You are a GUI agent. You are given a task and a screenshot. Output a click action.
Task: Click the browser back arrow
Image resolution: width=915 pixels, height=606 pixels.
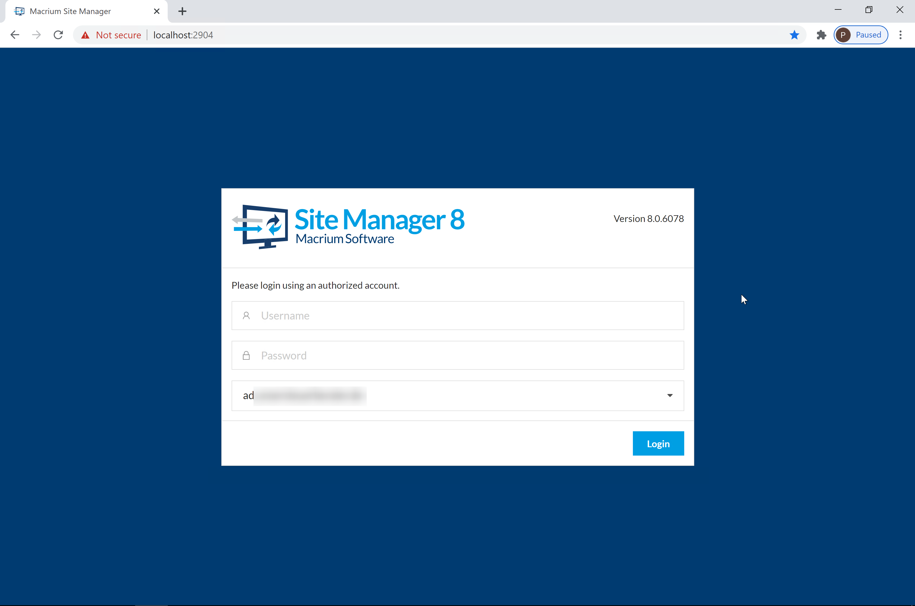(x=15, y=35)
